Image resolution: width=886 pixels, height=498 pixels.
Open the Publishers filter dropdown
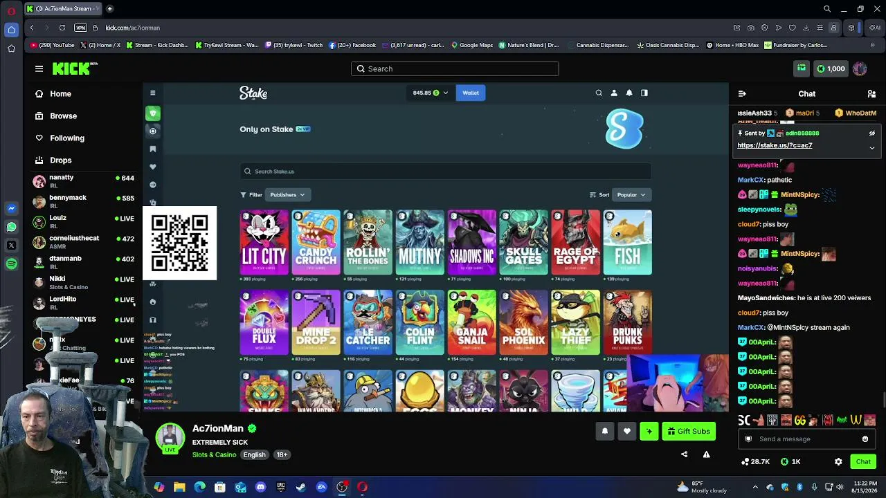tap(287, 194)
